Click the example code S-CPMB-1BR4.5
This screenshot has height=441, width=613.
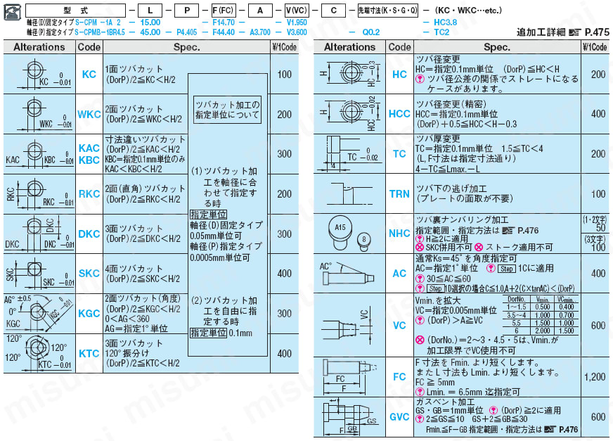[x=100, y=32]
